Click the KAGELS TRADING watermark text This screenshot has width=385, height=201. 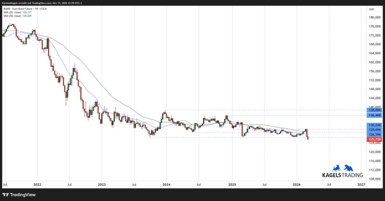(x=342, y=175)
